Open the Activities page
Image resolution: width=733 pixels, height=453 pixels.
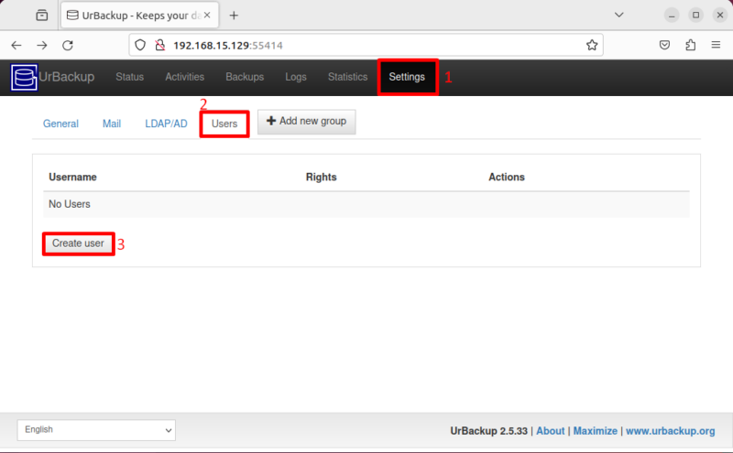185,77
